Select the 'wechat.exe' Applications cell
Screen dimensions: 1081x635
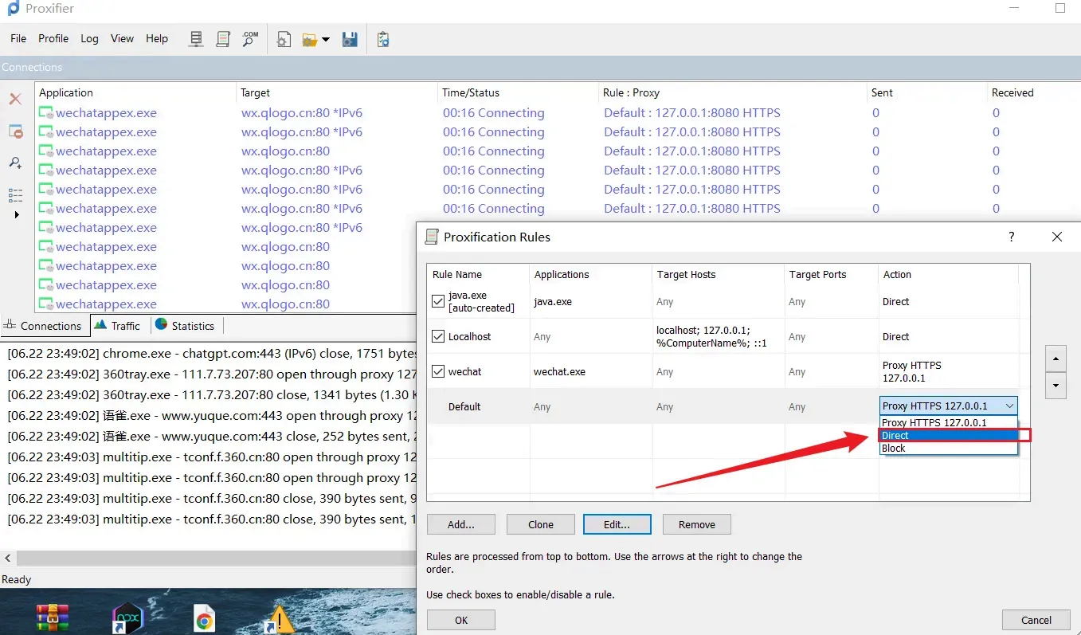tap(559, 371)
